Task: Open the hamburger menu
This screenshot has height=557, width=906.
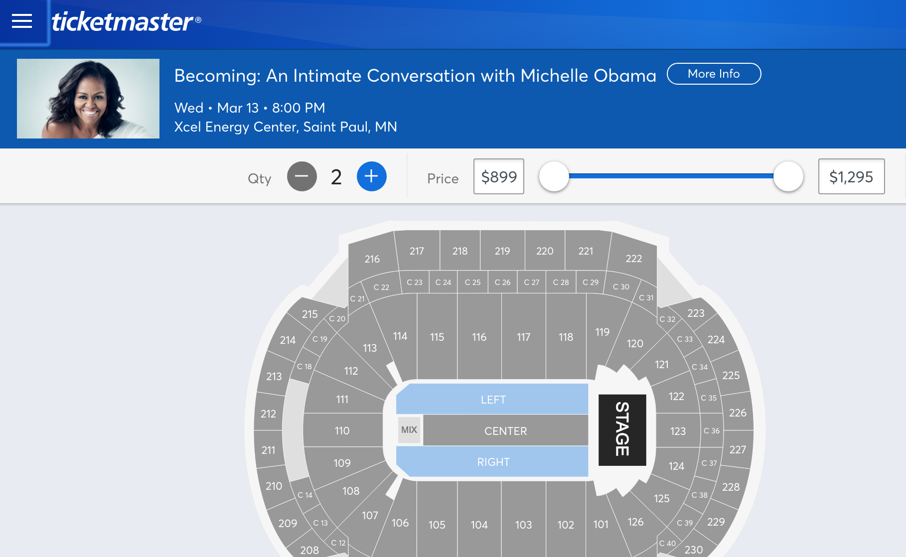Action: [22, 21]
